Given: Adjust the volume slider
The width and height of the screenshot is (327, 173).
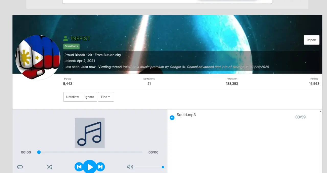Looking at the screenshot, I should click(149, 167).
